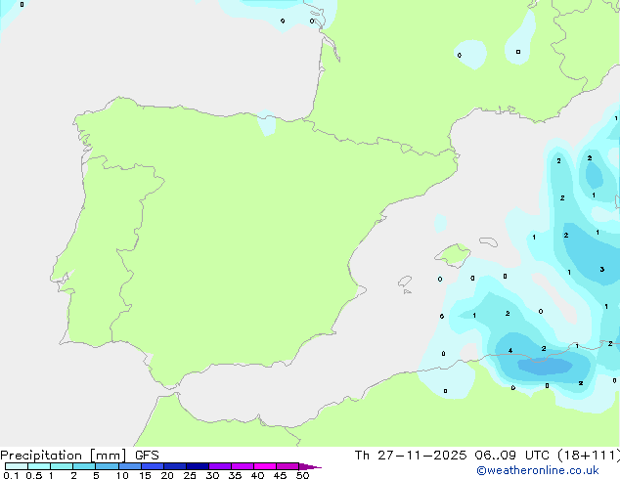
Task: Click the '15' legend scale label
Action: click(x=145, y=475)
